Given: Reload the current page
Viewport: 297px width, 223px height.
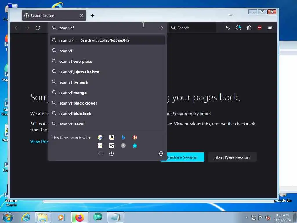Looking at the screenshot, I should (38, 28).
